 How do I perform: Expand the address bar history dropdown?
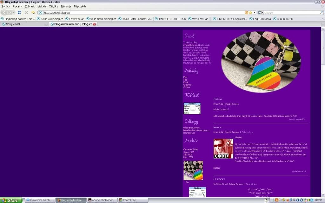coord(255,12)
